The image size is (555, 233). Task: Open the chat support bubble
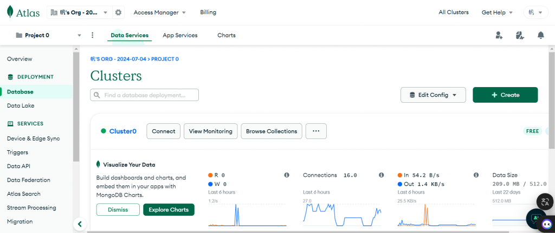[536, 218]
